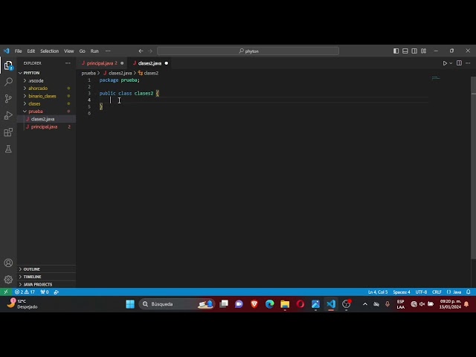Screen dimensions: 476x357
Task: Open the Go menu
Action: (x=83, y=51)
